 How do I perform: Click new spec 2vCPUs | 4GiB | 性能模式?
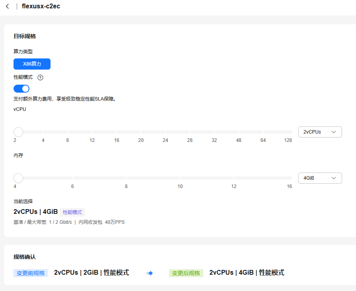tap(247, 273)
